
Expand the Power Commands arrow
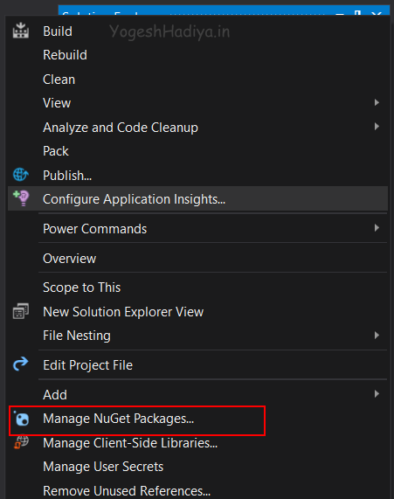[x=377, y=228]
